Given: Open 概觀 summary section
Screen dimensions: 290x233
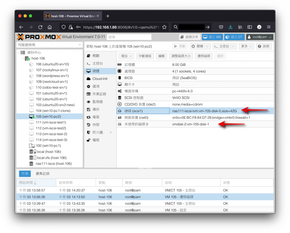Looking at the screenshot, I should tap(100, 56).
